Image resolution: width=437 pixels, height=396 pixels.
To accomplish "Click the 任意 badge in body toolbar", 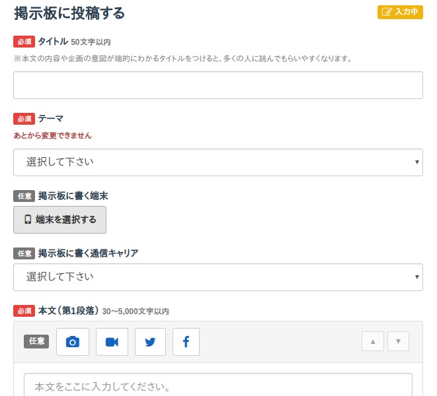I will [36, 341].
